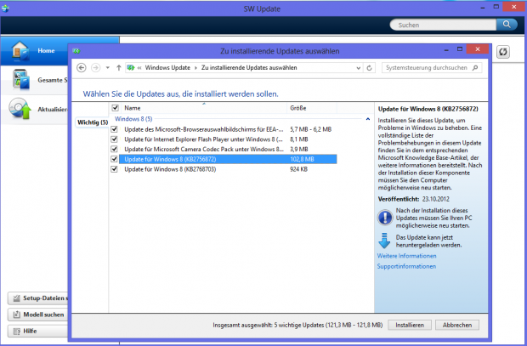Screen dimensions: 527x346
Task: Uncheck Microsoft-Browserauswahlbildschirm update checkbox
Action: [114, 129]
